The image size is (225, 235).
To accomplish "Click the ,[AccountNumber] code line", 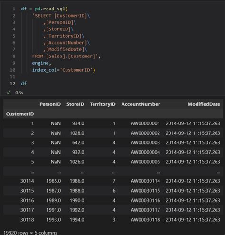I will click(x=66, y=43).
